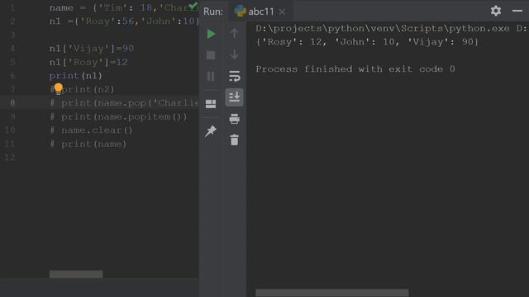Close the abc11 run tab
Viewport: 529px width, 297px height.
tap(282, 12)
